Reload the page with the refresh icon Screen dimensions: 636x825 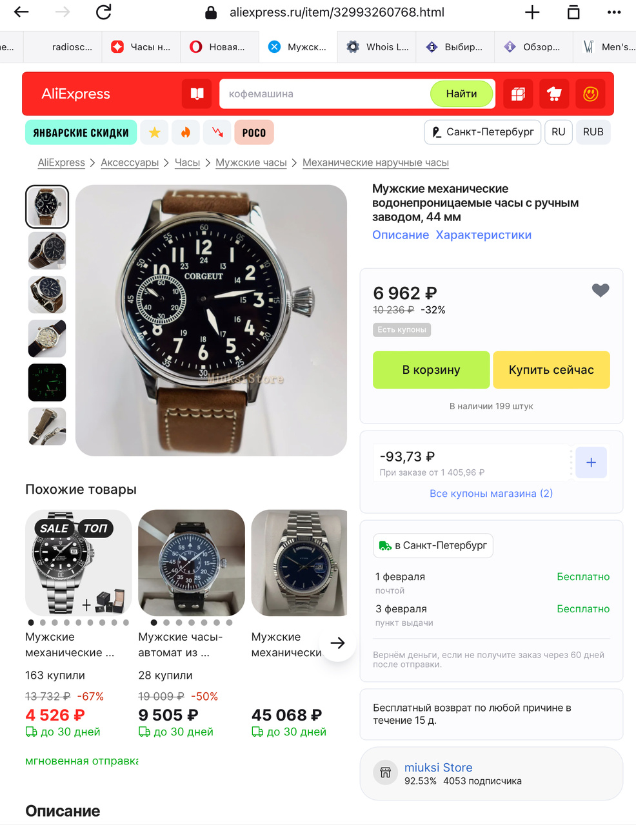click(104, 12)
